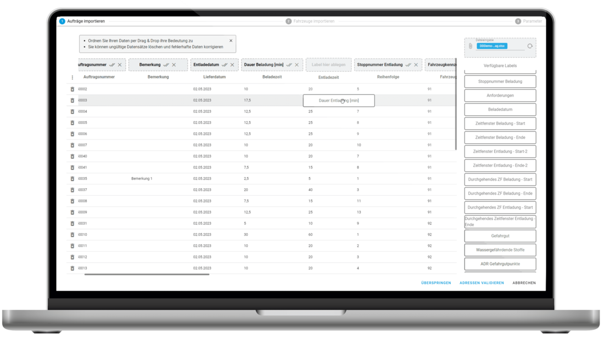The width and height of the screenshot is (604, 339).
Task: Click the paperclip attach file icon
Action: click(x=471, y=46)
